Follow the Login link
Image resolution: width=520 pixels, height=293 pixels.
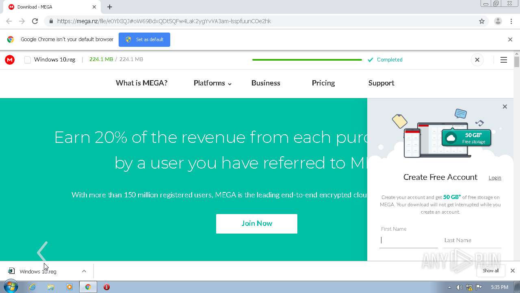[x=495, y=177]
